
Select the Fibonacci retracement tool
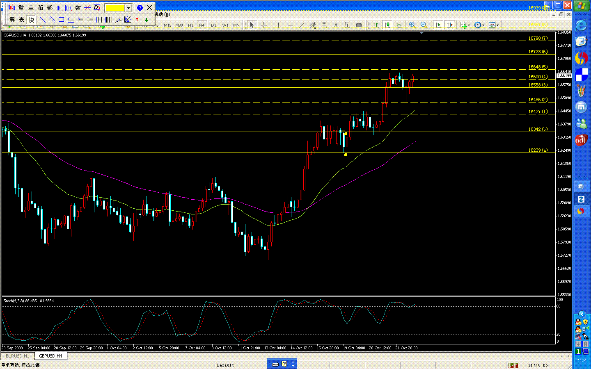325,25
